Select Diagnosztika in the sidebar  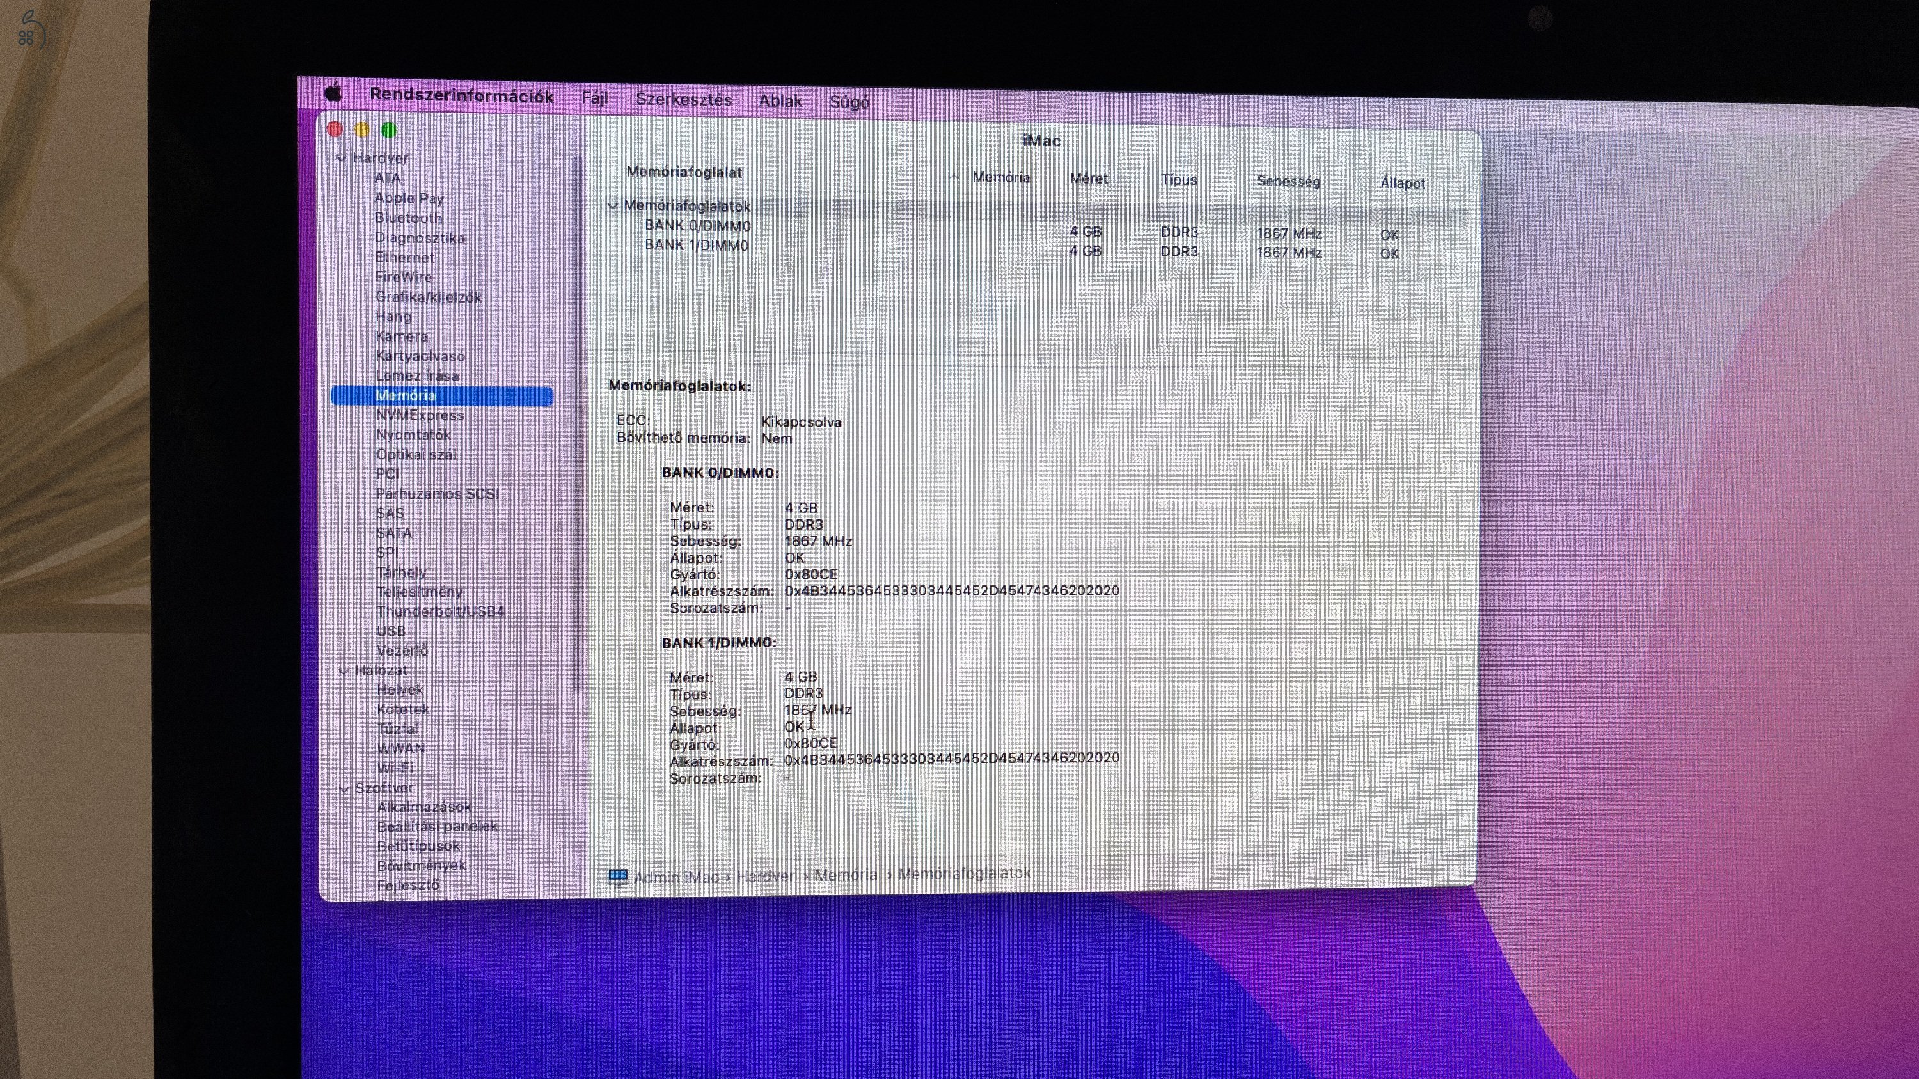420,237
